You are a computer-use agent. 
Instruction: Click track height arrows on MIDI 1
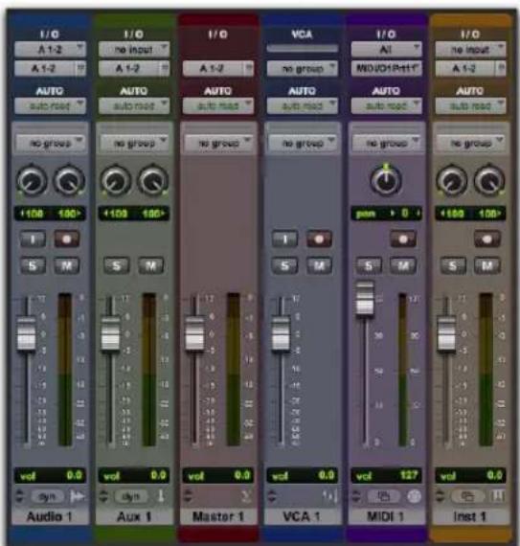356,496
